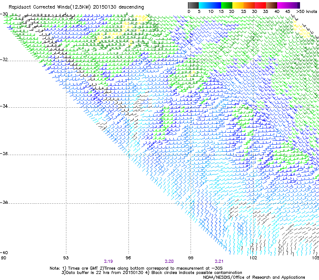Viewport: 319px width, 280px height.
Task: Click the longitude label '102'
Action: click(x=253, y=258)
